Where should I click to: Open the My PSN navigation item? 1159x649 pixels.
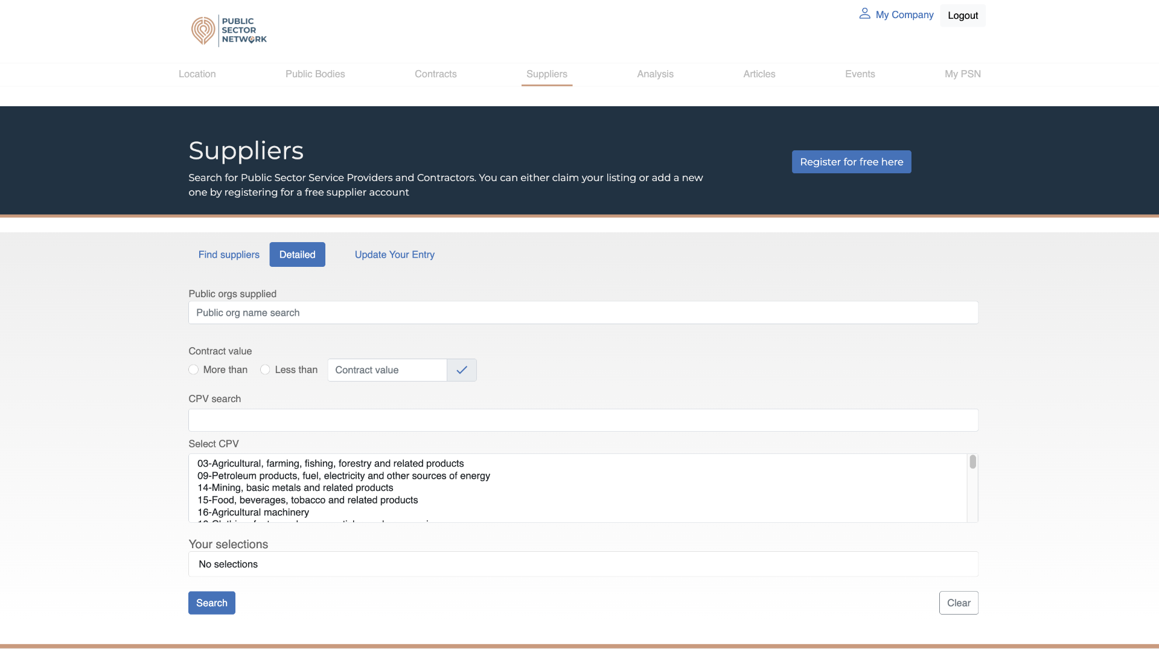point(963,74)
